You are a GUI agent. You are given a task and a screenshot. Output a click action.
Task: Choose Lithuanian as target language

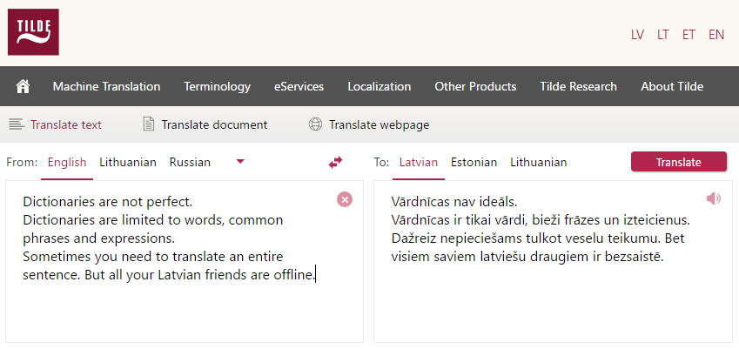click(x=538, y=163)
